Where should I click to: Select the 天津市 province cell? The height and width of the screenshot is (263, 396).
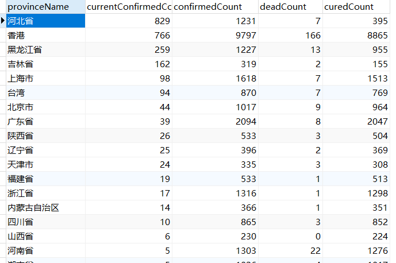[46, 165]
